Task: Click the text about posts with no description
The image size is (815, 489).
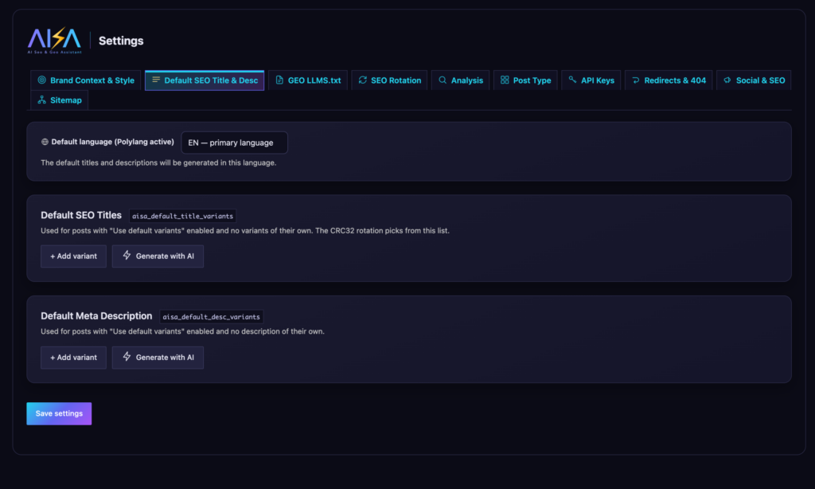Action: [182, 331]
